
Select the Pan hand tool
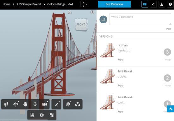(25, 104)
